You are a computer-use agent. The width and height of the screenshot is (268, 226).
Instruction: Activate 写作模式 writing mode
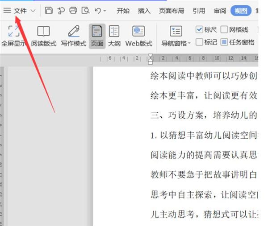(x=74, y=36)
